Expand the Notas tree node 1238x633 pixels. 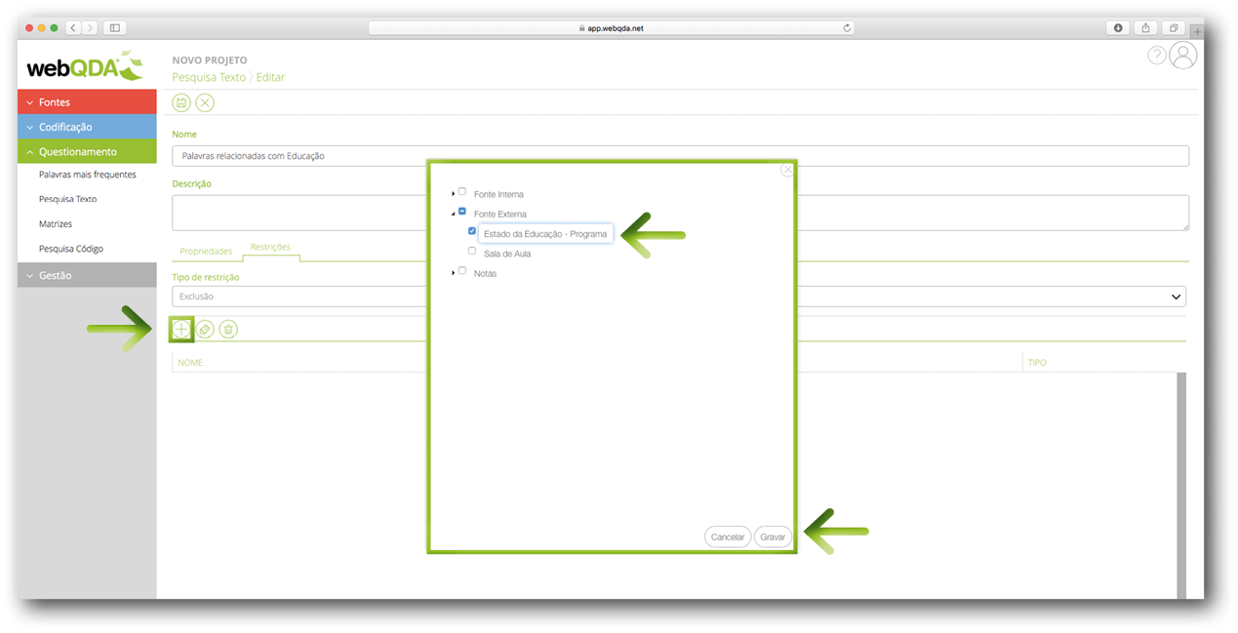tap(454, 273)
